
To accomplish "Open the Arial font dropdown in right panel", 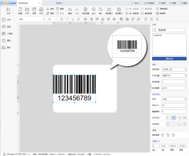I will pyautogui.click(x=174, y=99).
